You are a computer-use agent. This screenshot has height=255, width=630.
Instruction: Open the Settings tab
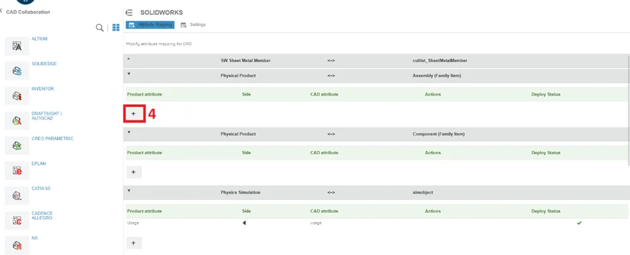point(193,25)
